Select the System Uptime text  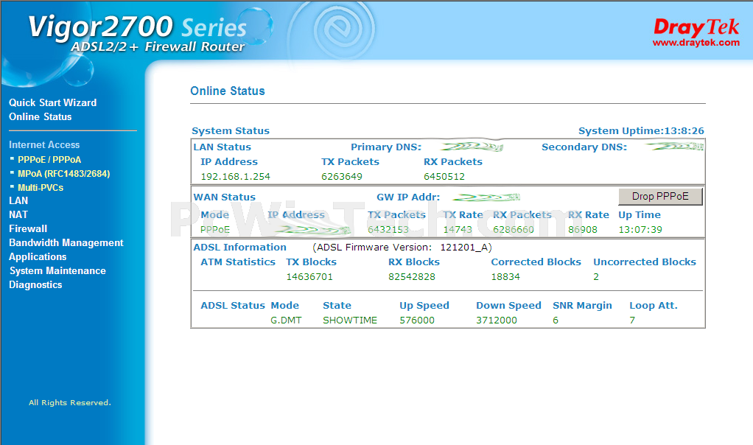[641, 130]
